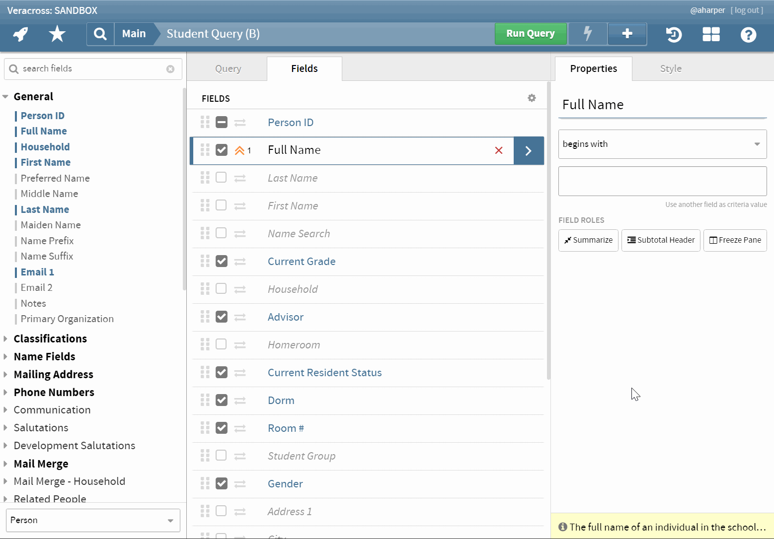Click the swap arrows icon on Advisor row
The height and width of the screenshot is (539, 774).
click(x=240, y=317)
